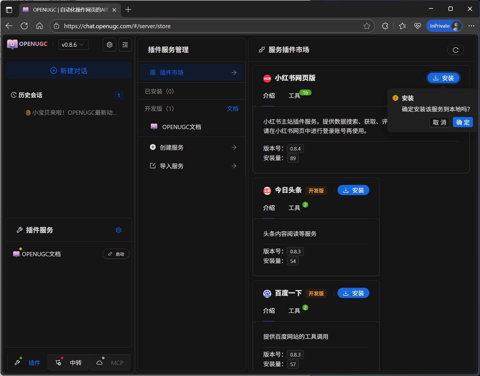Click the address bar URL
480x376 pixels.
[117, 26]
